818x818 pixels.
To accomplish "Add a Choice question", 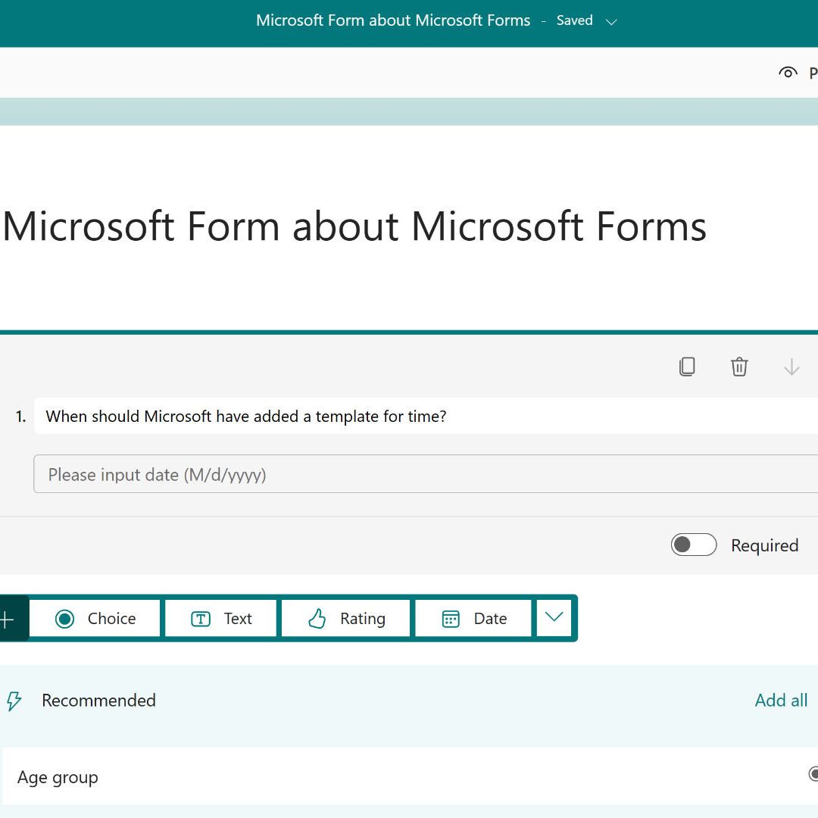I will coord(95,618).
